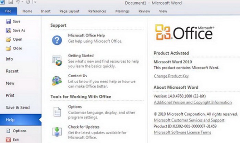Click the sidebar Options icon below Help
The image size is (240, 143).
[8, 131]
